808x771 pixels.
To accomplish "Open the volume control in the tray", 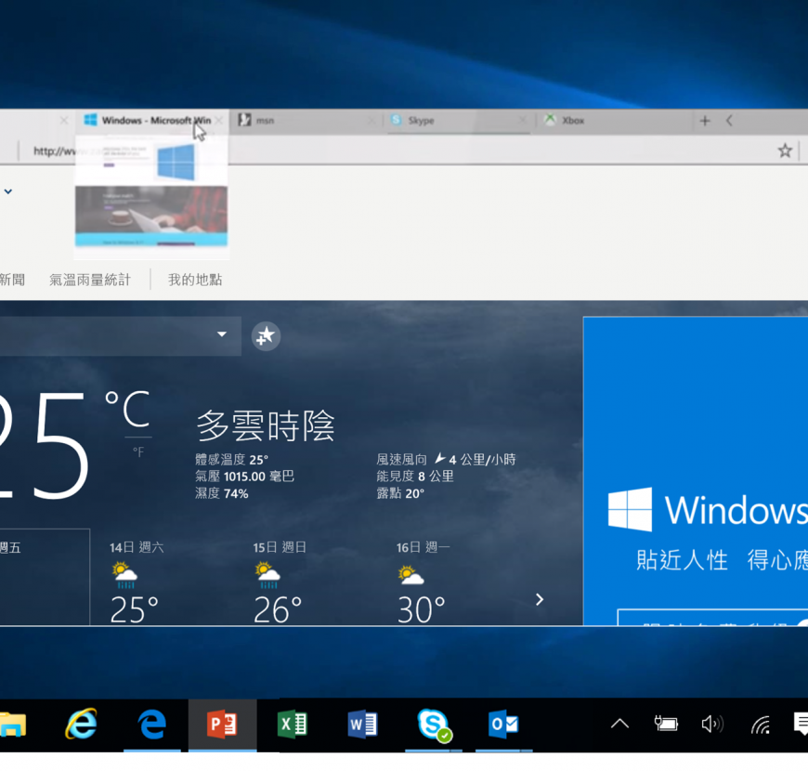I will pyautogui.click(x=712, y=725).
